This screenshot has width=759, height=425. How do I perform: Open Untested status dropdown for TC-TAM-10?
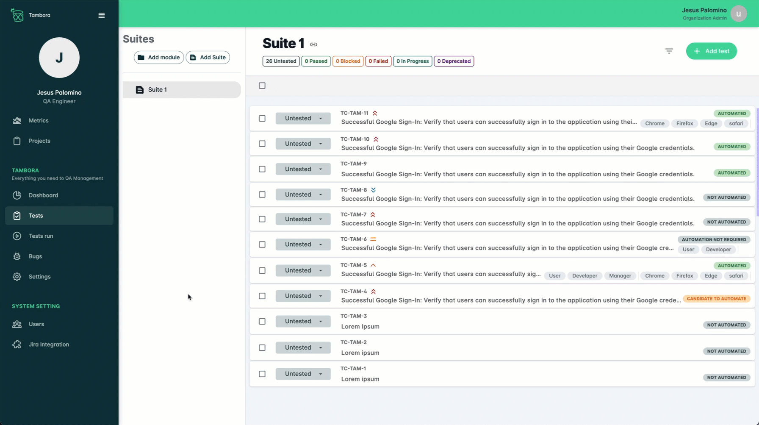(303, 144)
